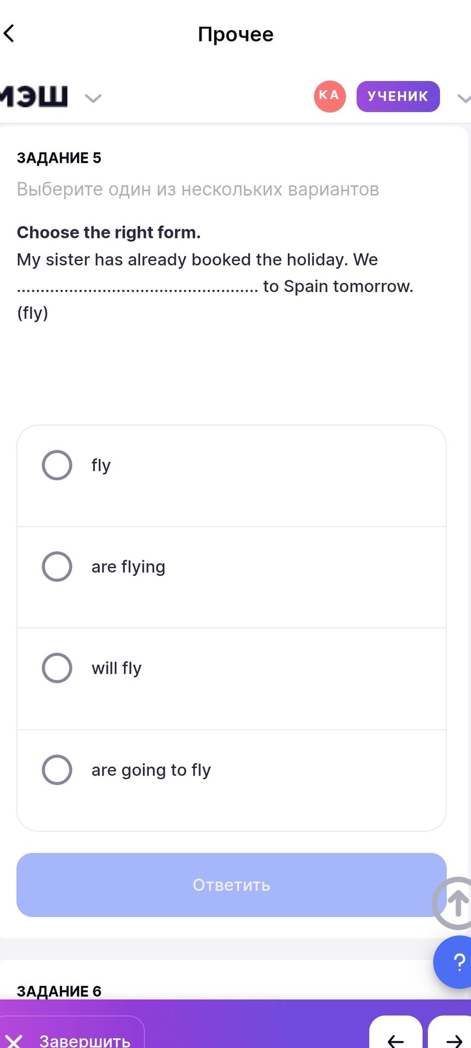Tap the back chevron beside Прочее
The image size is (471, 1048).
9,33
